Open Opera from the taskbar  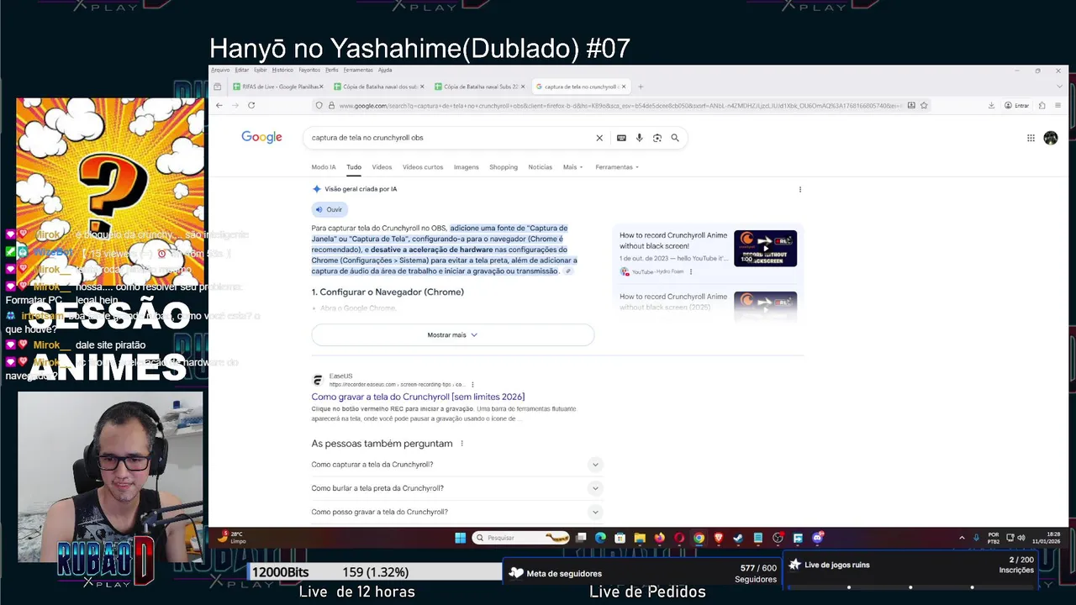click(x=679, y=538)
